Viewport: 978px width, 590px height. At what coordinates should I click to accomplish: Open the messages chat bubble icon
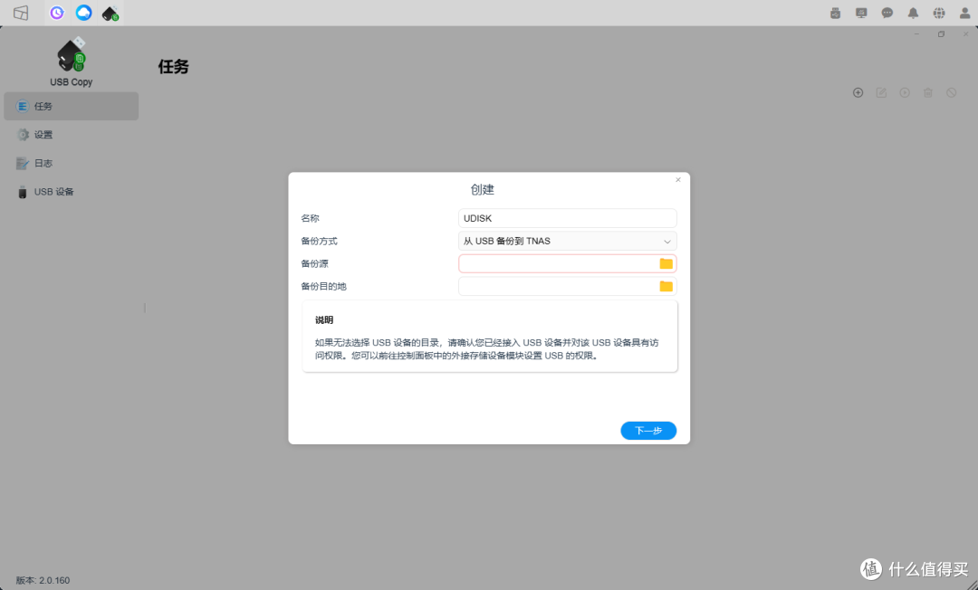887,13
